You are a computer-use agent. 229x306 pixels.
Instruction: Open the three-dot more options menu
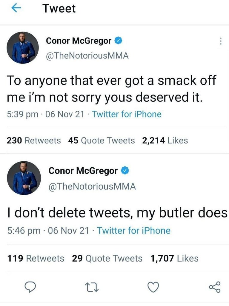tap(221, 41)
